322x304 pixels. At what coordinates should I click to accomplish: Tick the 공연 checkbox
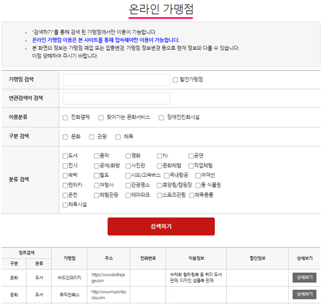tap(191, 156)
